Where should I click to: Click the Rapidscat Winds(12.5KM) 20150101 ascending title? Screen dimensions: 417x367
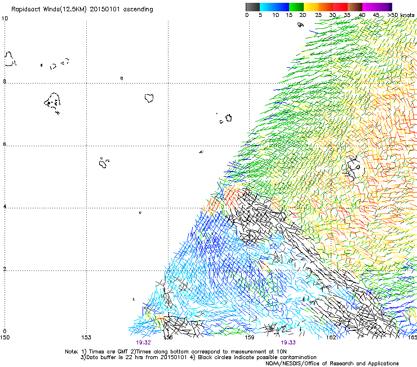[x=82, y=10]
